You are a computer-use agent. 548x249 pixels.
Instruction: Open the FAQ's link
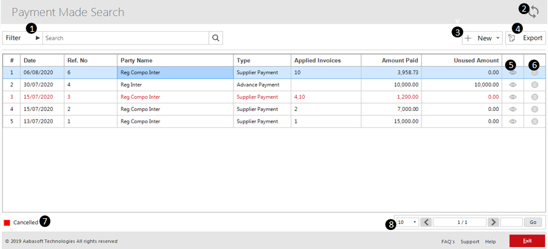click(x=448, y=241)
